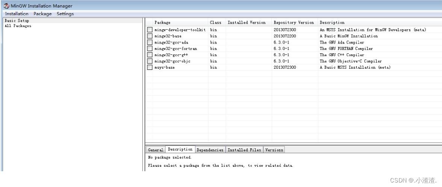
Task: Select the mingw32-gcc-g++ package name
Action: [171, 55]
